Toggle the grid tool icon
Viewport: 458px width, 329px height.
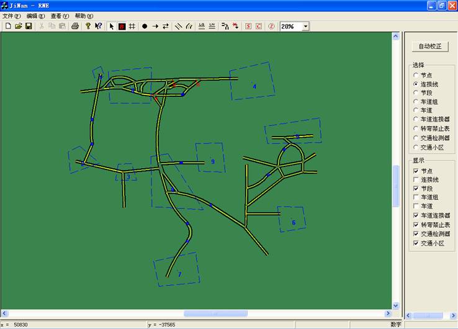click(132, 27)
